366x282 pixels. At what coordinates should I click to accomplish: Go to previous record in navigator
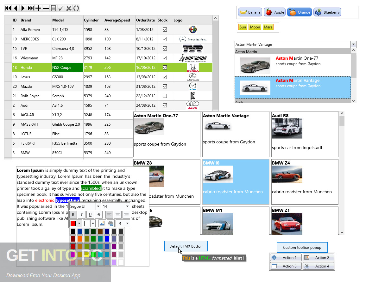coord(16,8)
